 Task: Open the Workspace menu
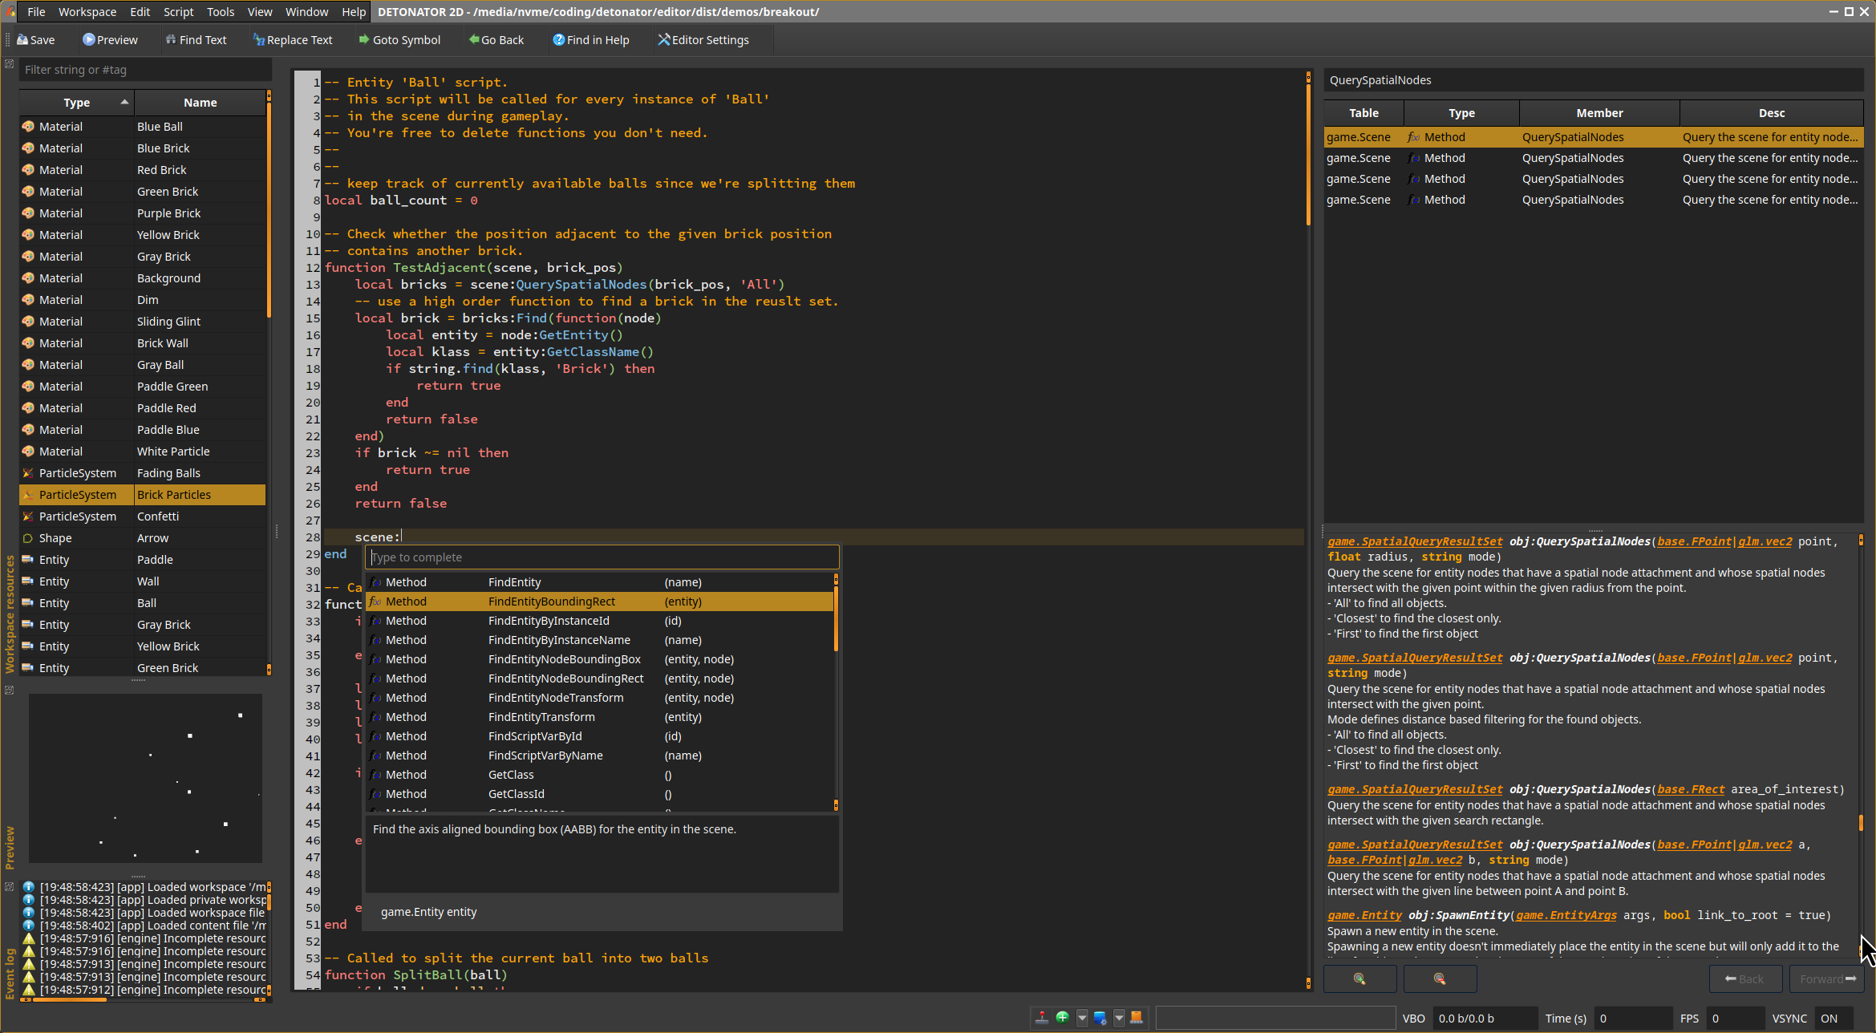pyautogui.click(x=87, y=12)
